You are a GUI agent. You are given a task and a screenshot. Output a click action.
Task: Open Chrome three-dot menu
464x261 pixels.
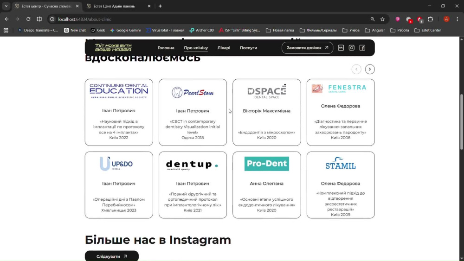click(457, 19)
